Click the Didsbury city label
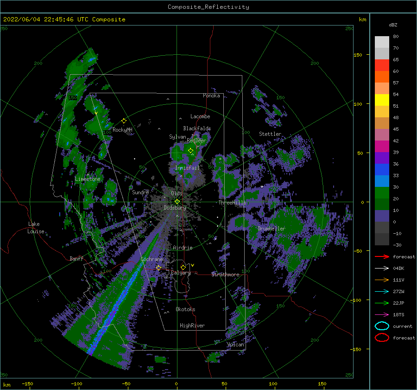 175,208
